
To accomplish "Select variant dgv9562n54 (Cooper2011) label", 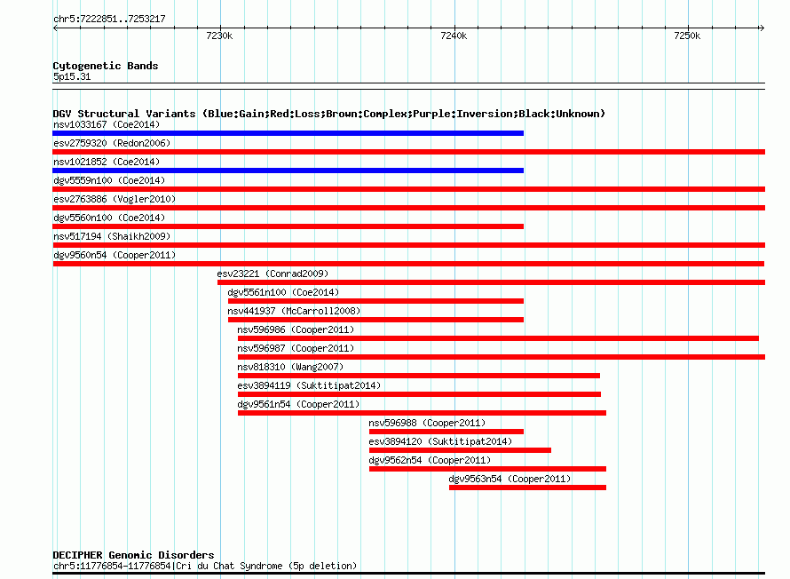I will click(430, 460).
